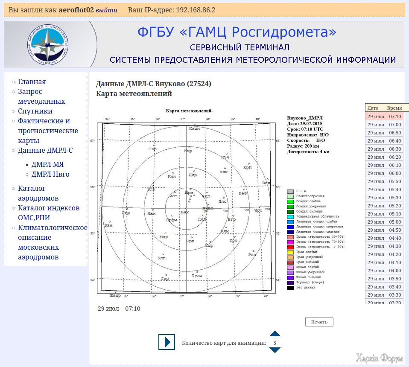The height and width of the screenshot is (367, 409).
Task: Click the Внк center station on map
Action: tap(185, 212)
